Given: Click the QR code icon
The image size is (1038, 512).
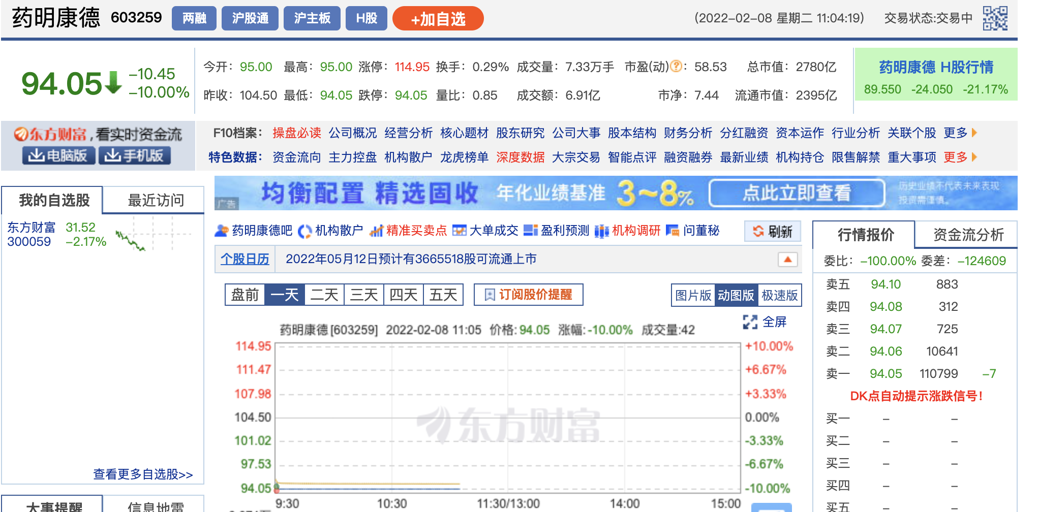Looking at the screenshot, I should (x=995, y=18).
